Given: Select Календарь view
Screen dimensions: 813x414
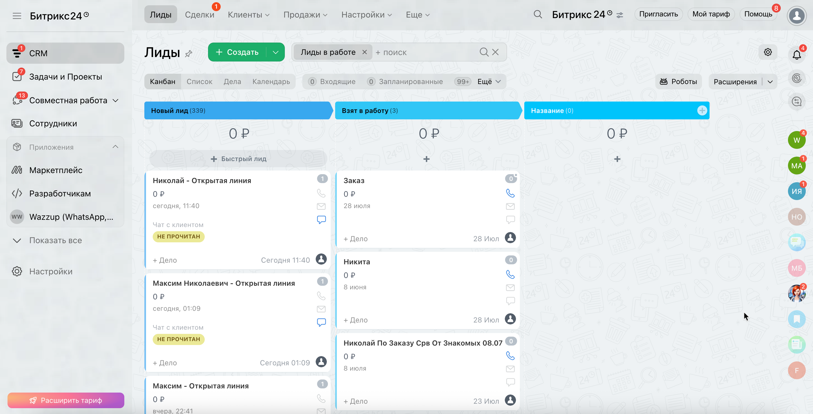Looking at the screenshot, I should (x=271, y=82).
